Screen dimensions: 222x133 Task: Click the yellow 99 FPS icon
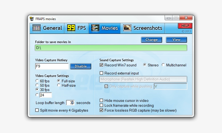(x=71, y=28)
